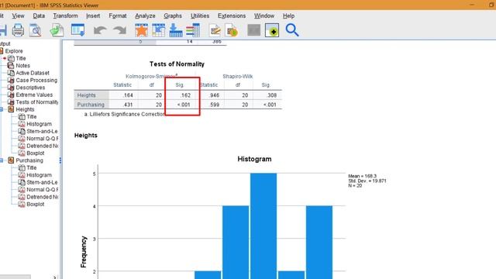
Task: Click the create/edit autoscript pencil icon
Action: [215, 30]
